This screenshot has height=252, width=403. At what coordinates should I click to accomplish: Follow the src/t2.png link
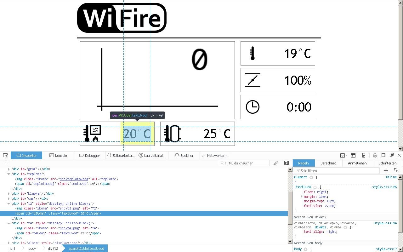click(x=69, y=208)
